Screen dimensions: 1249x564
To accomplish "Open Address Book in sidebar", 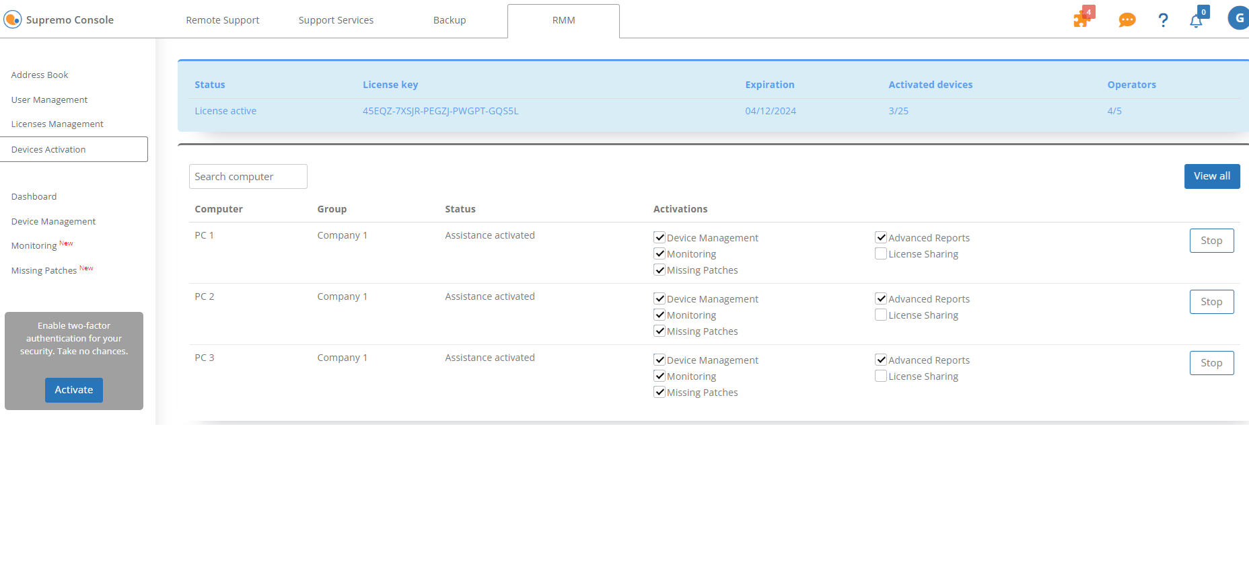I will (40, 75).
